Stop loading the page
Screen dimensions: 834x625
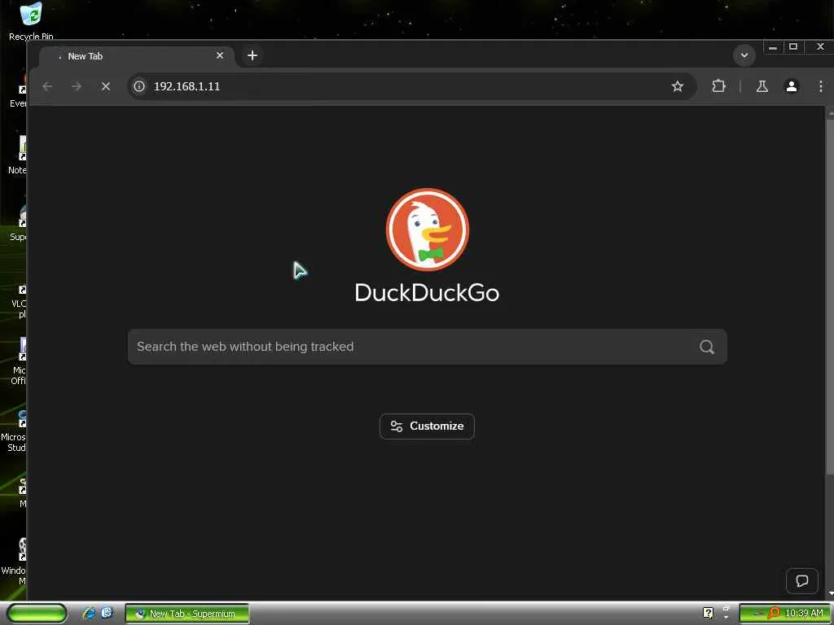[105, 86]
